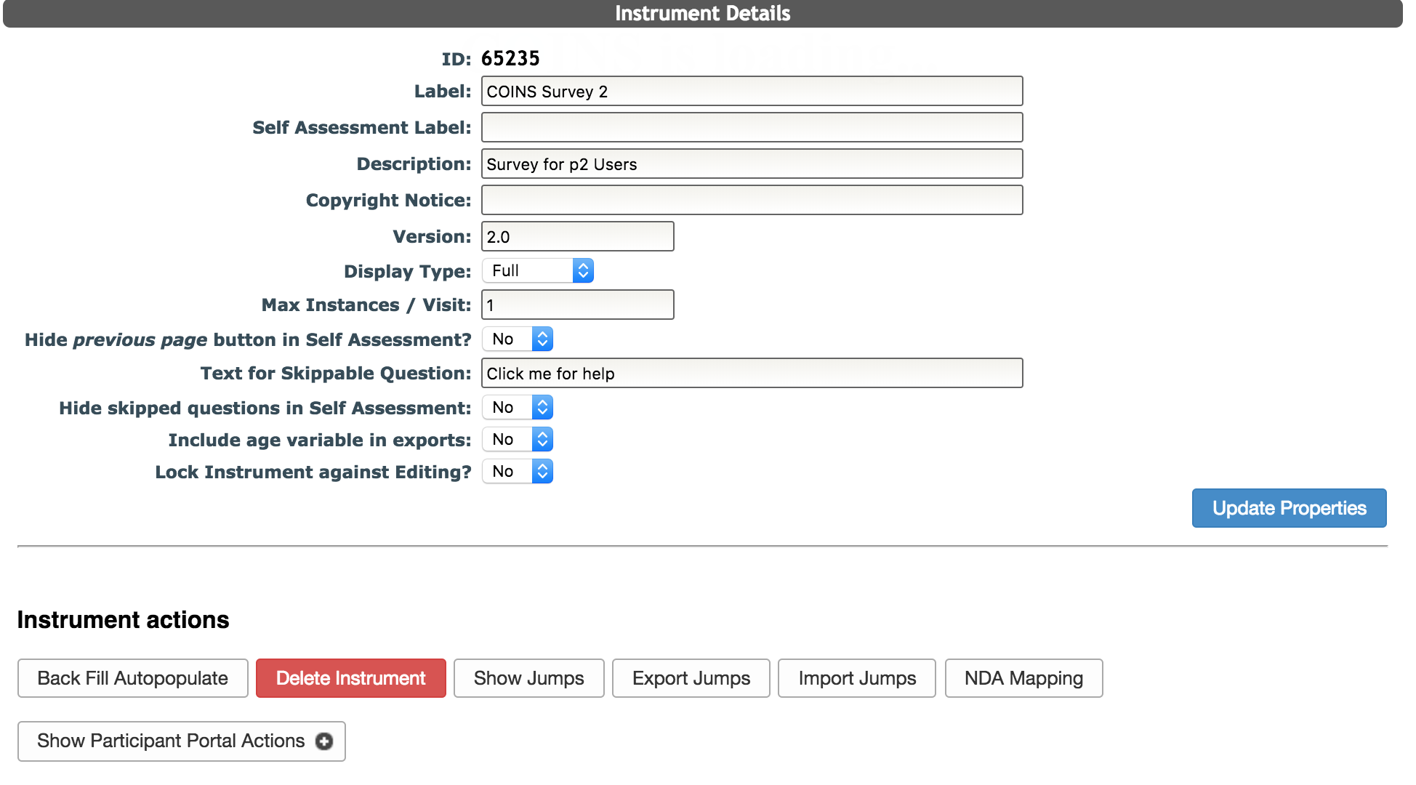Click the Description field containing 'Survey for p2 Users'
This screenshot has width=1416, height=785.
pos(752,164)
